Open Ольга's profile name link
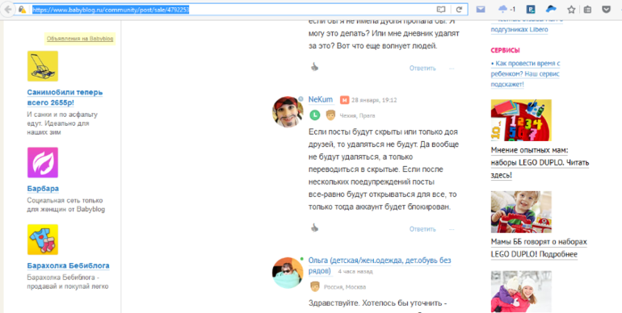 [x=380, y=265]
